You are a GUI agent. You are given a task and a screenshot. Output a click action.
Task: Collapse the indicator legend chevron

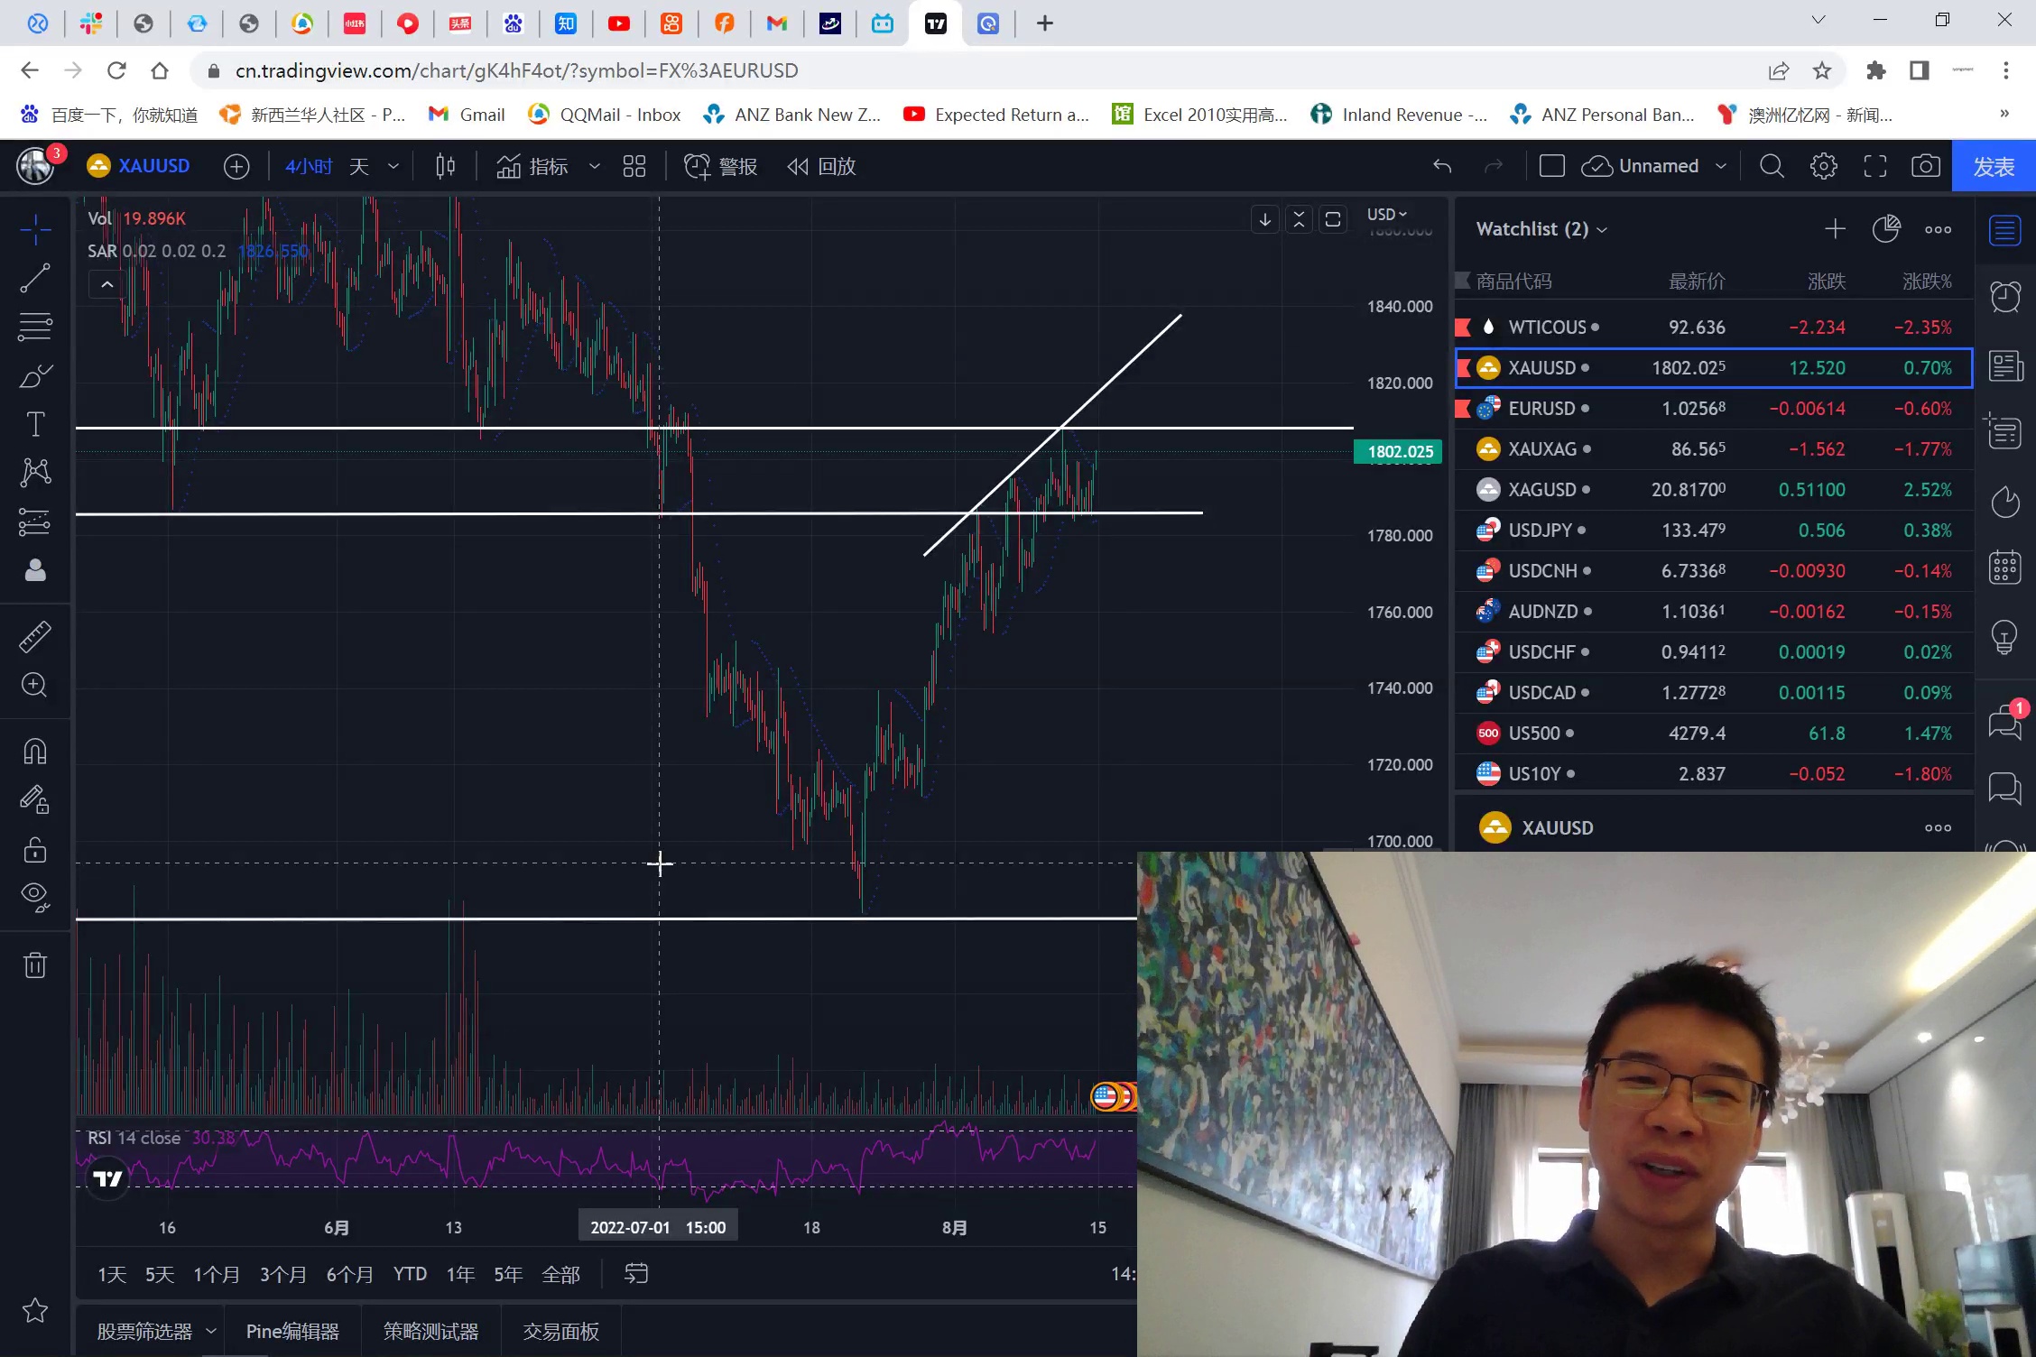[x=106, y=285]
